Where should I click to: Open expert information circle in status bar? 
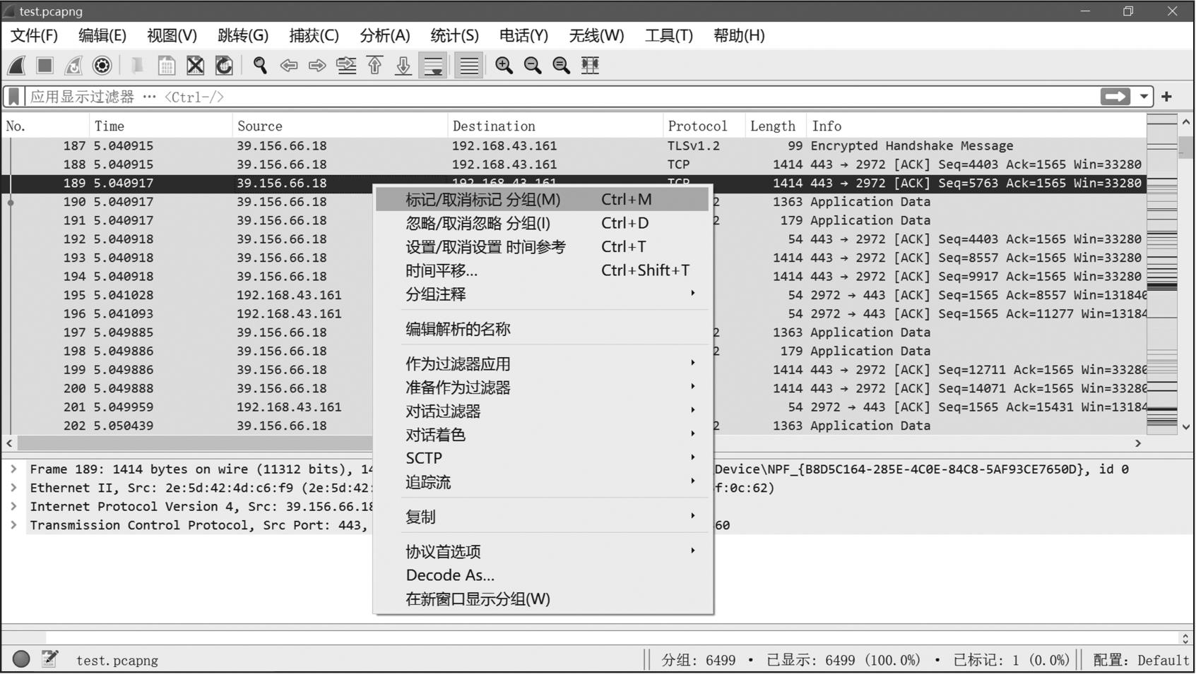(x=21, y=659)
